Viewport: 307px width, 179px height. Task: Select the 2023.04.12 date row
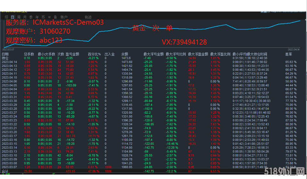(x=9, y=70)
